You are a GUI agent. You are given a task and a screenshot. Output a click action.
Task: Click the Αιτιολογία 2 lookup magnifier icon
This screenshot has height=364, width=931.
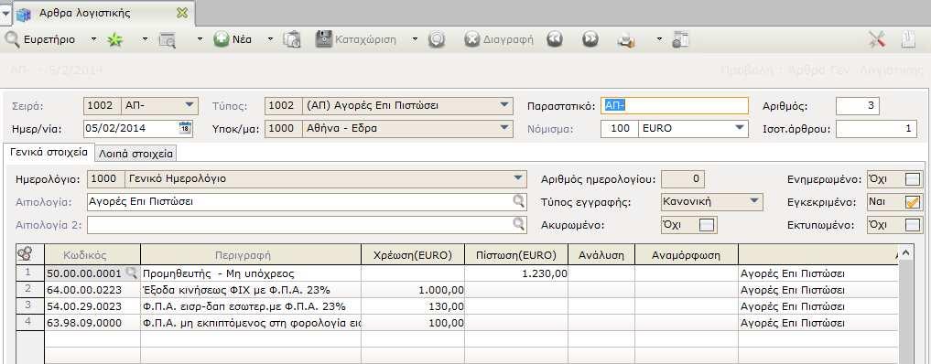tap(519, 224)
